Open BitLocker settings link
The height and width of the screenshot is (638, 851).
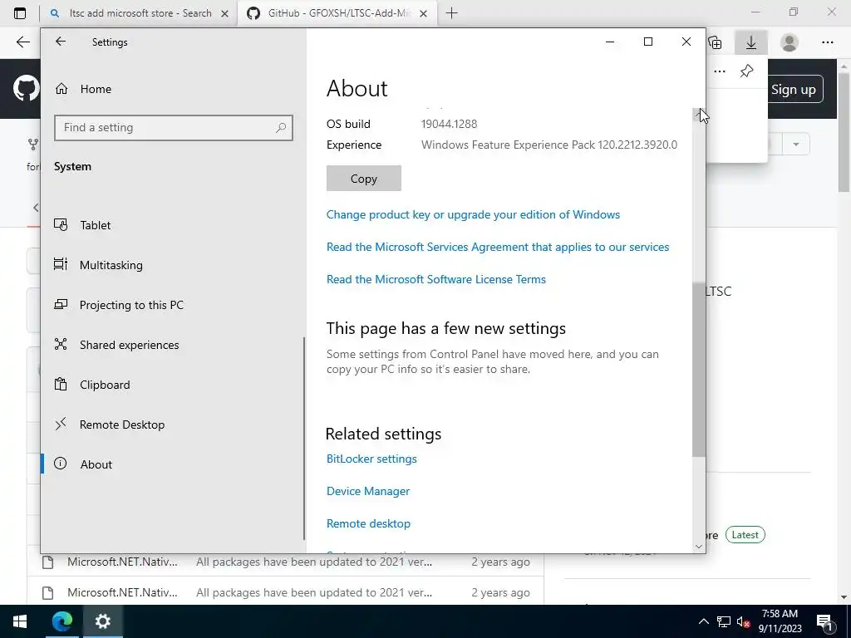[371, 459]
